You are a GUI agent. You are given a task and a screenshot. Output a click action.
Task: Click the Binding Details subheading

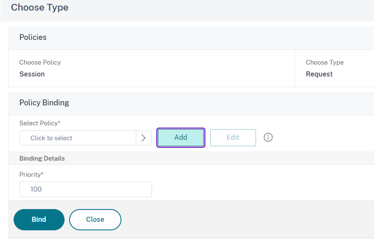pyautogui.click(x=42, y=159)
